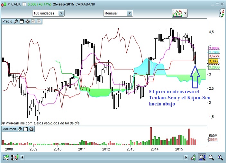Expand the arrow beside the add indicator icon
The height and width of the screenshot is (163, 226).
185,13
